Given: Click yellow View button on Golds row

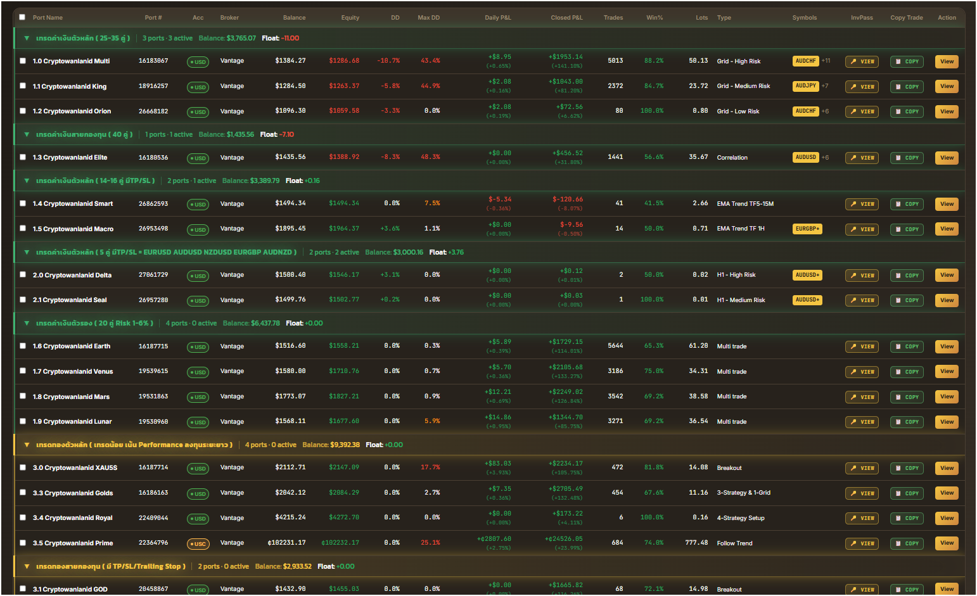Looking at the screenshot, I should (947, 493).
